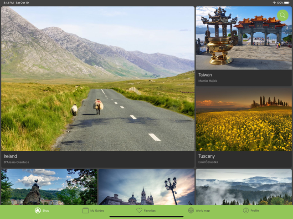The image size is (293, 219).
Task: Open the guide with goat statue photo
Action: coord(49,187)
